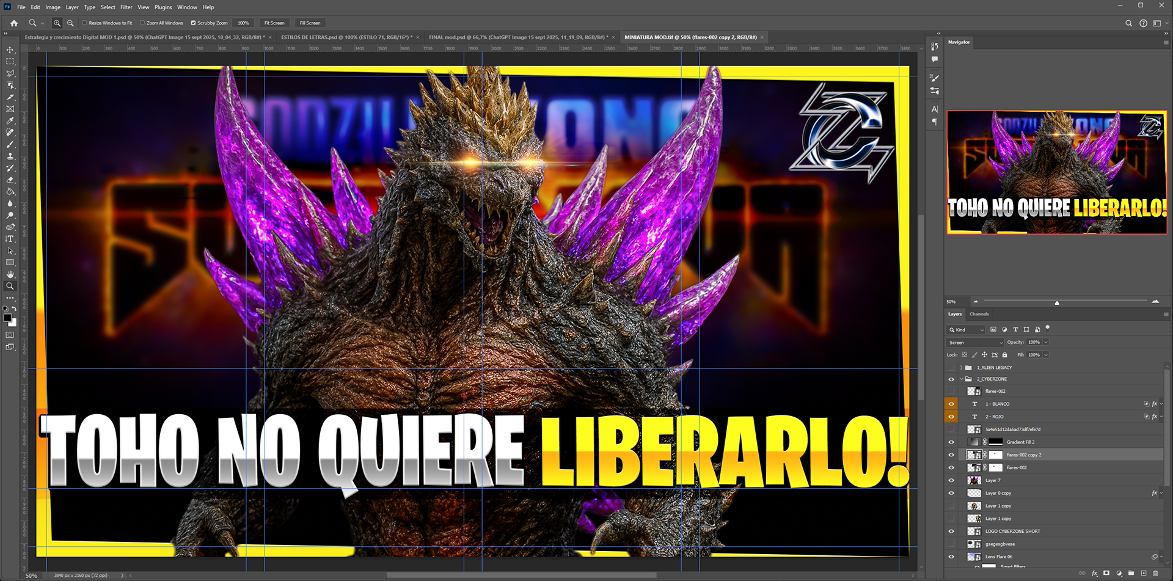The width and height of the screenshot is (1173, 581).
Task: Click the Fit Screen button
Action: [274, 23]
